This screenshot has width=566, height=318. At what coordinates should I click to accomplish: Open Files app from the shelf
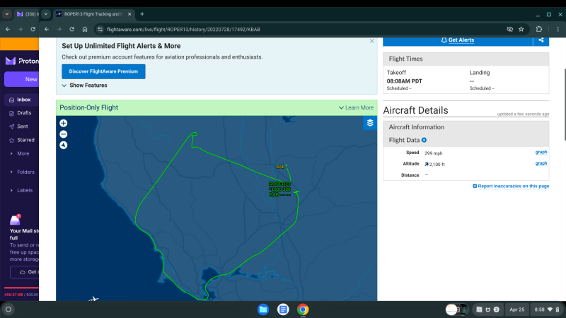pyautogui.click(x=263, y=310)
